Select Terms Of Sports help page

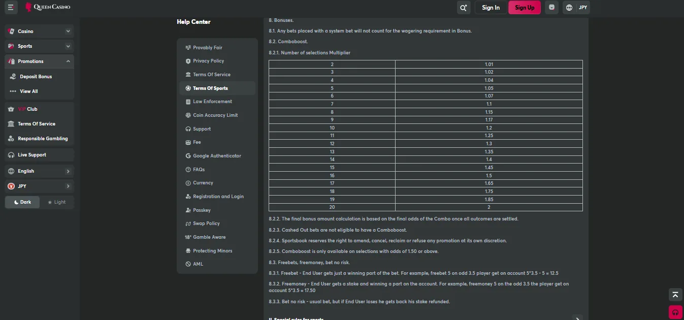pyautogui.click(x=217, y=88)
